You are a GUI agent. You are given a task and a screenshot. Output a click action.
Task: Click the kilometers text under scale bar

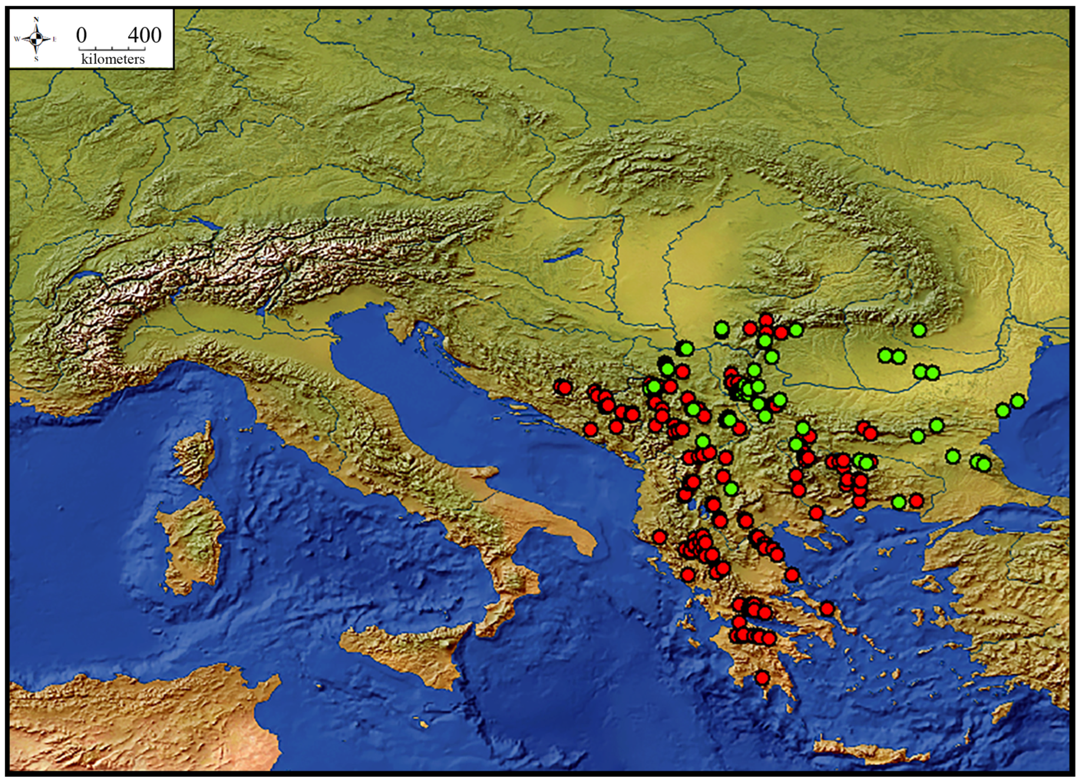[x=113, y=59]
